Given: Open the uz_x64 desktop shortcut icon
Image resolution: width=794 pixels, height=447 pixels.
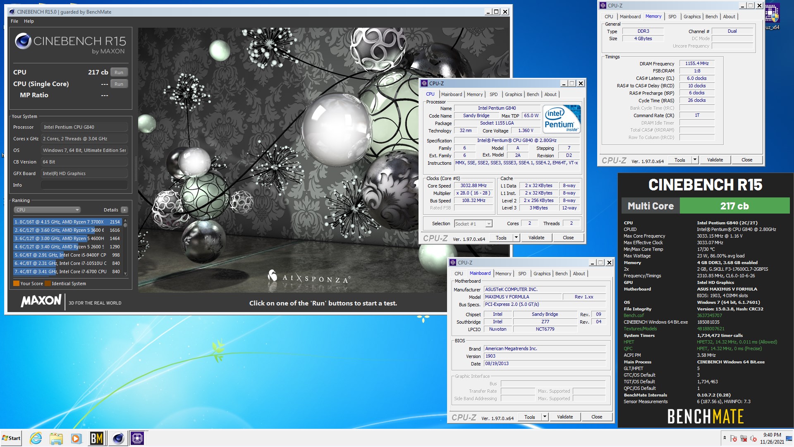Looking at the screenshot, I should point(772,17).
